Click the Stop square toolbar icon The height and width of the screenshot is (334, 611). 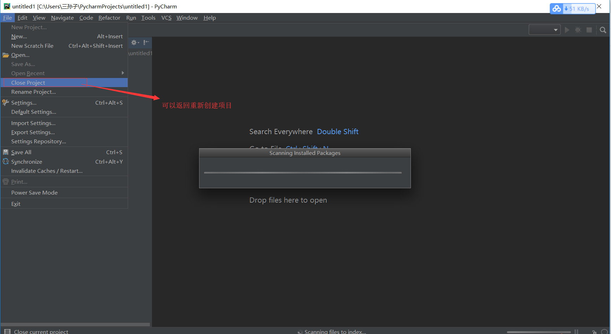[x=589, y=30]
